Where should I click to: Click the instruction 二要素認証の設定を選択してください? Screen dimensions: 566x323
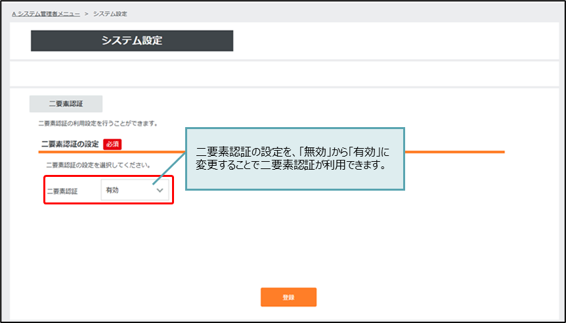pos(98,165)
